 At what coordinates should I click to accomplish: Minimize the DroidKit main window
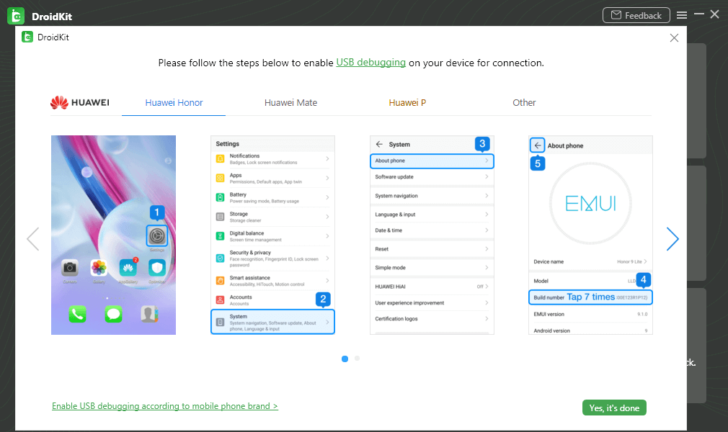point(698,14)
